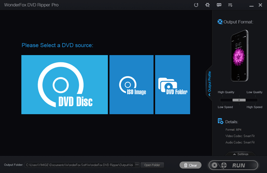Click the 'Low Quality' label
This screenshot has width=267, height=173.
tap(254, 92)
